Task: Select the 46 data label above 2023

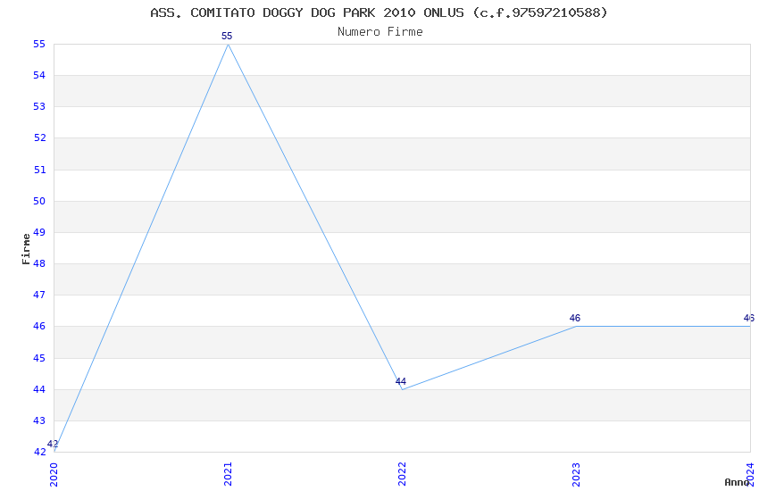Action: [x=574, y=318]
